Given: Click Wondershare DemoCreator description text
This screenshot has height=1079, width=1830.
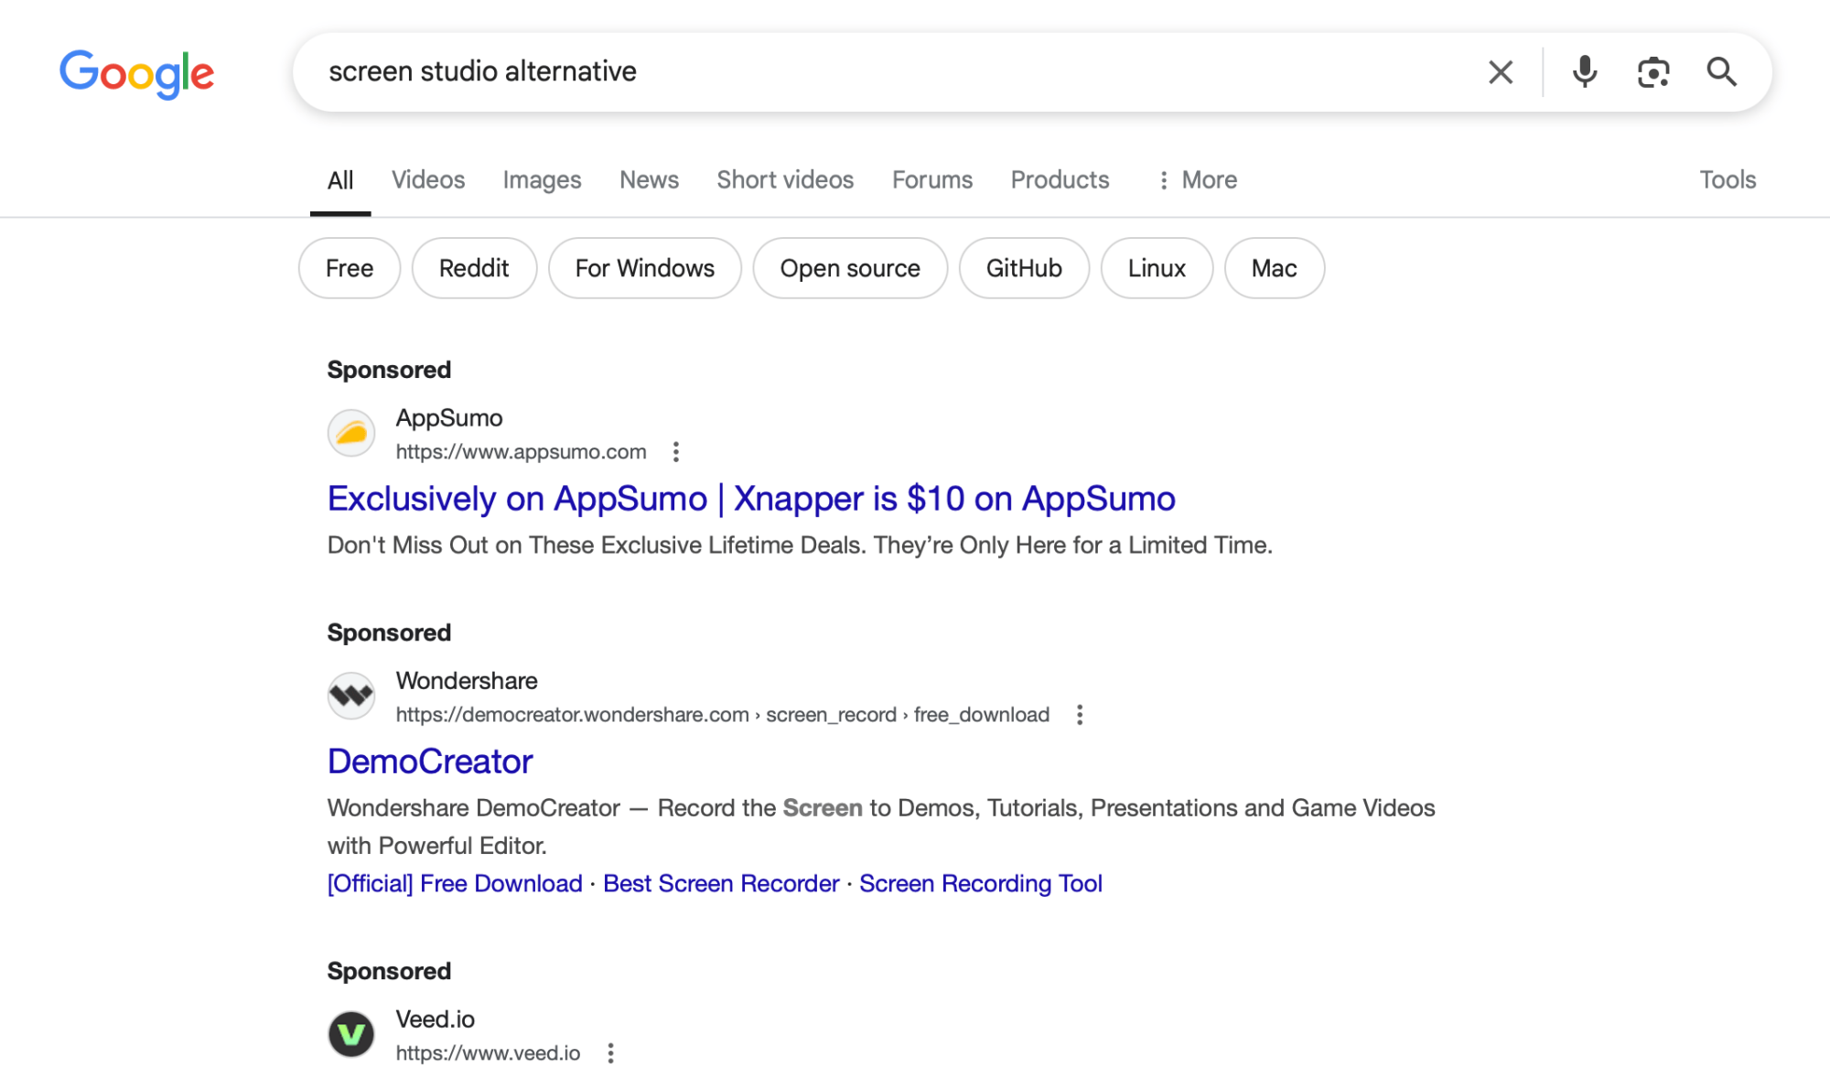Looking at the screenshot, I should [x=881, y=826].
